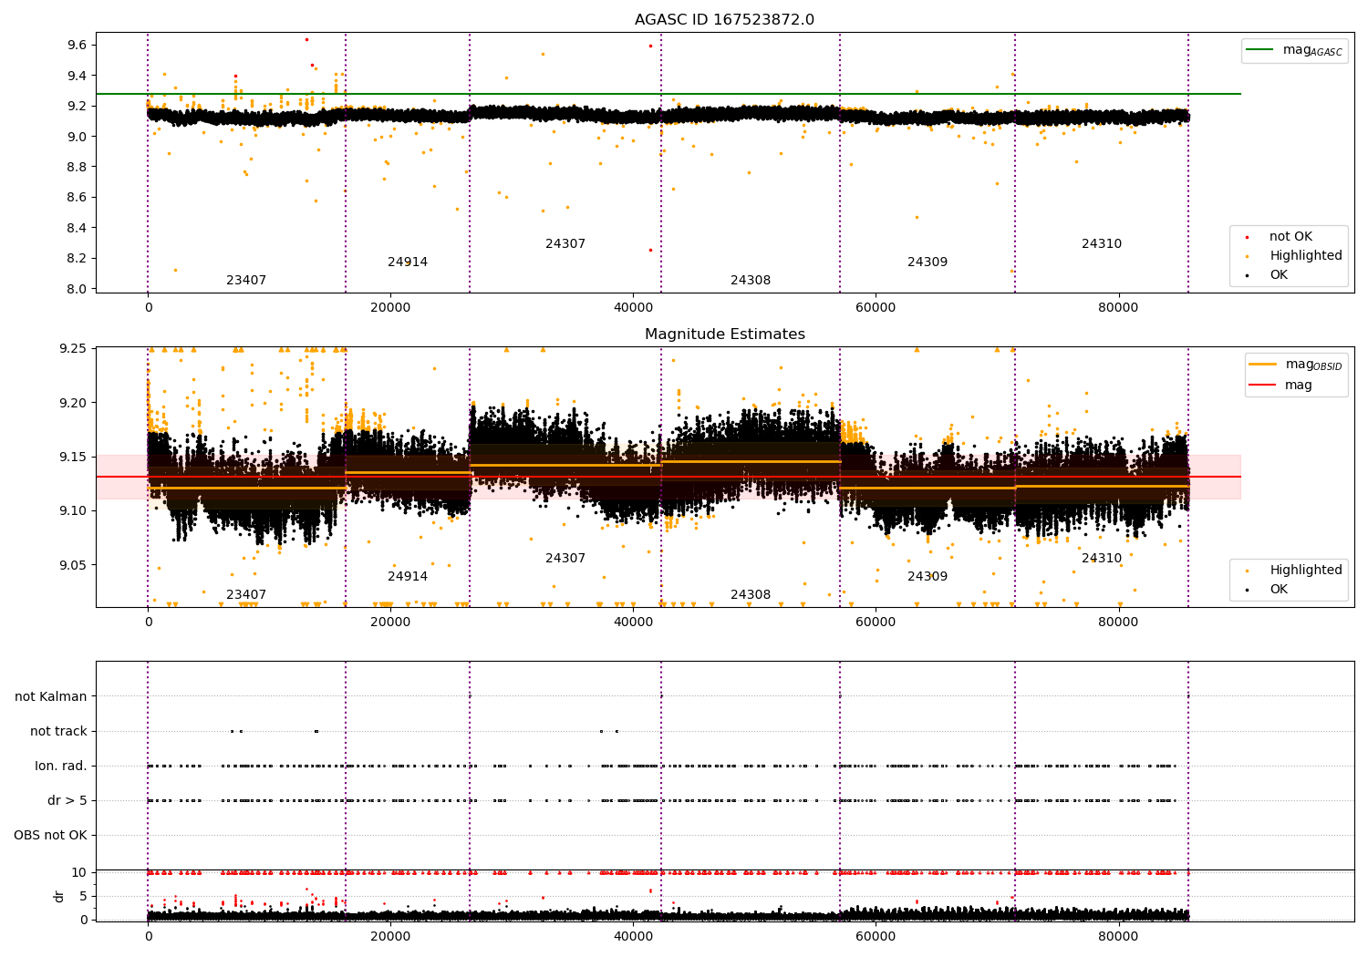
Task: Click obsid label 24308 in Magnitude Estimates plot
Action: pyautogui.click(x=751, y=595)
